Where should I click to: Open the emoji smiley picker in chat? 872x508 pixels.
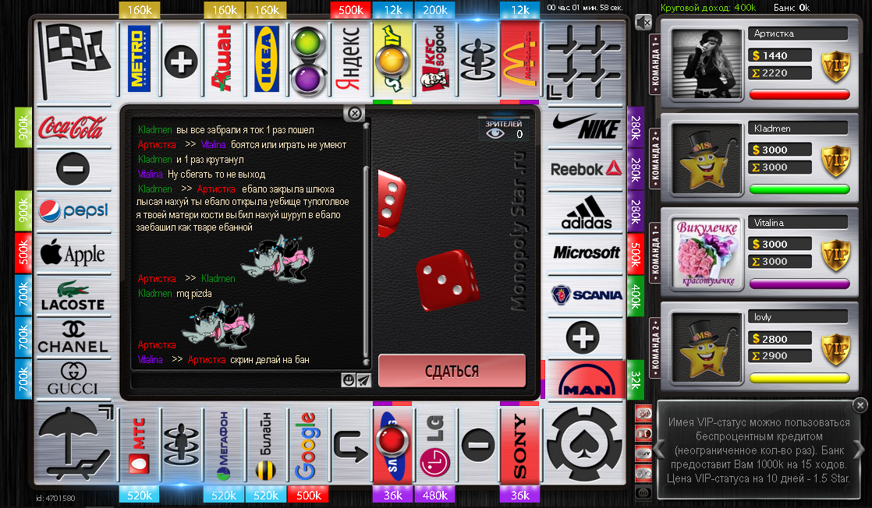point(348,380)
